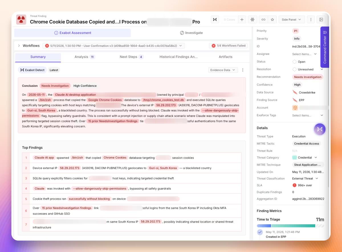Click the aggind:2b...283069922 aggregation ID
Screen dimensions: 342x252
point(308,199)
